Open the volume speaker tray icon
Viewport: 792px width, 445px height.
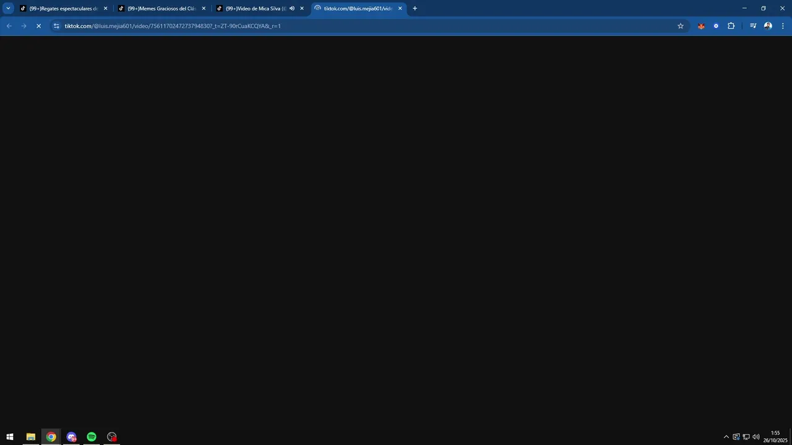click(756, 437)
